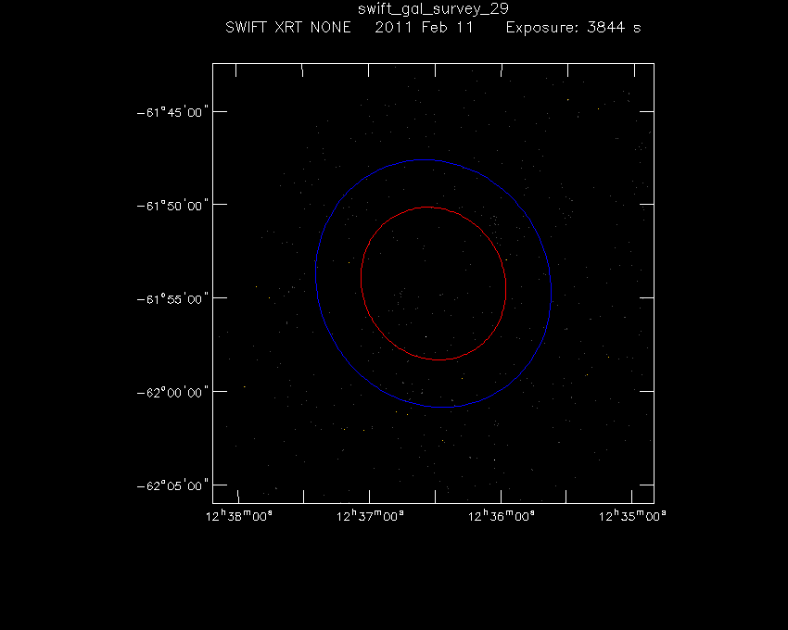The width and height of the screenshot is (788, 630).
Task: Click right ascension label 12h37m00s
Action: click(370, 516)
